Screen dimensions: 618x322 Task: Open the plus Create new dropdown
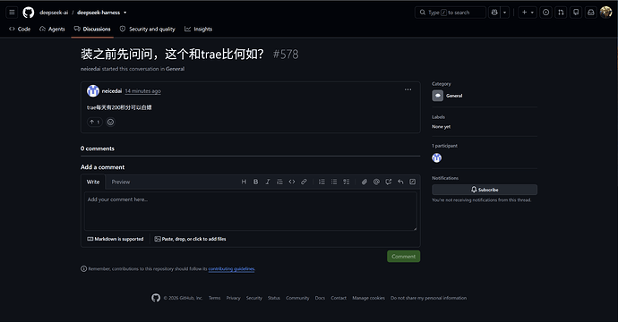click(x=528, y=13)
